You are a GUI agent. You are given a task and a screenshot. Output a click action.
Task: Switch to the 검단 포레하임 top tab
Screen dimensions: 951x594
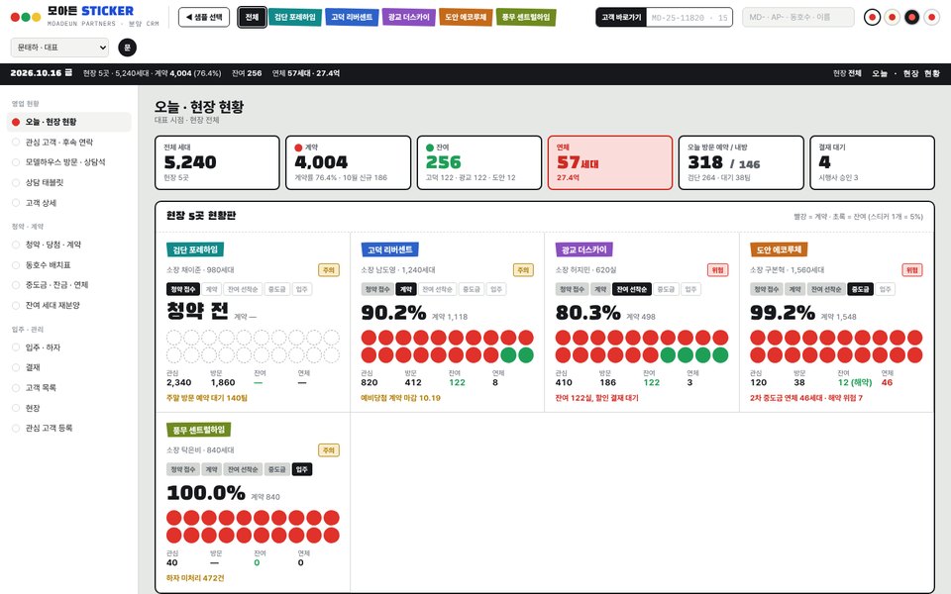[295, 17]
